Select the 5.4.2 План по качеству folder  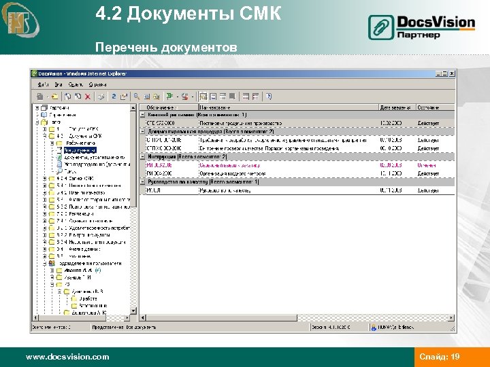click(x=81, y=193)
